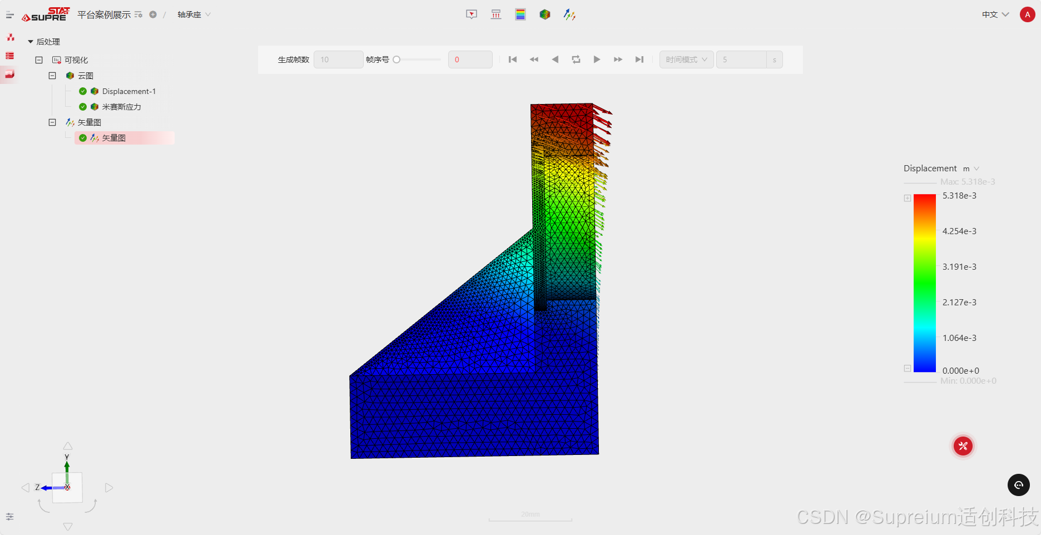Click the time input showing 5
The height and width of the screenshot is (535, 1041).
point(741,60)
